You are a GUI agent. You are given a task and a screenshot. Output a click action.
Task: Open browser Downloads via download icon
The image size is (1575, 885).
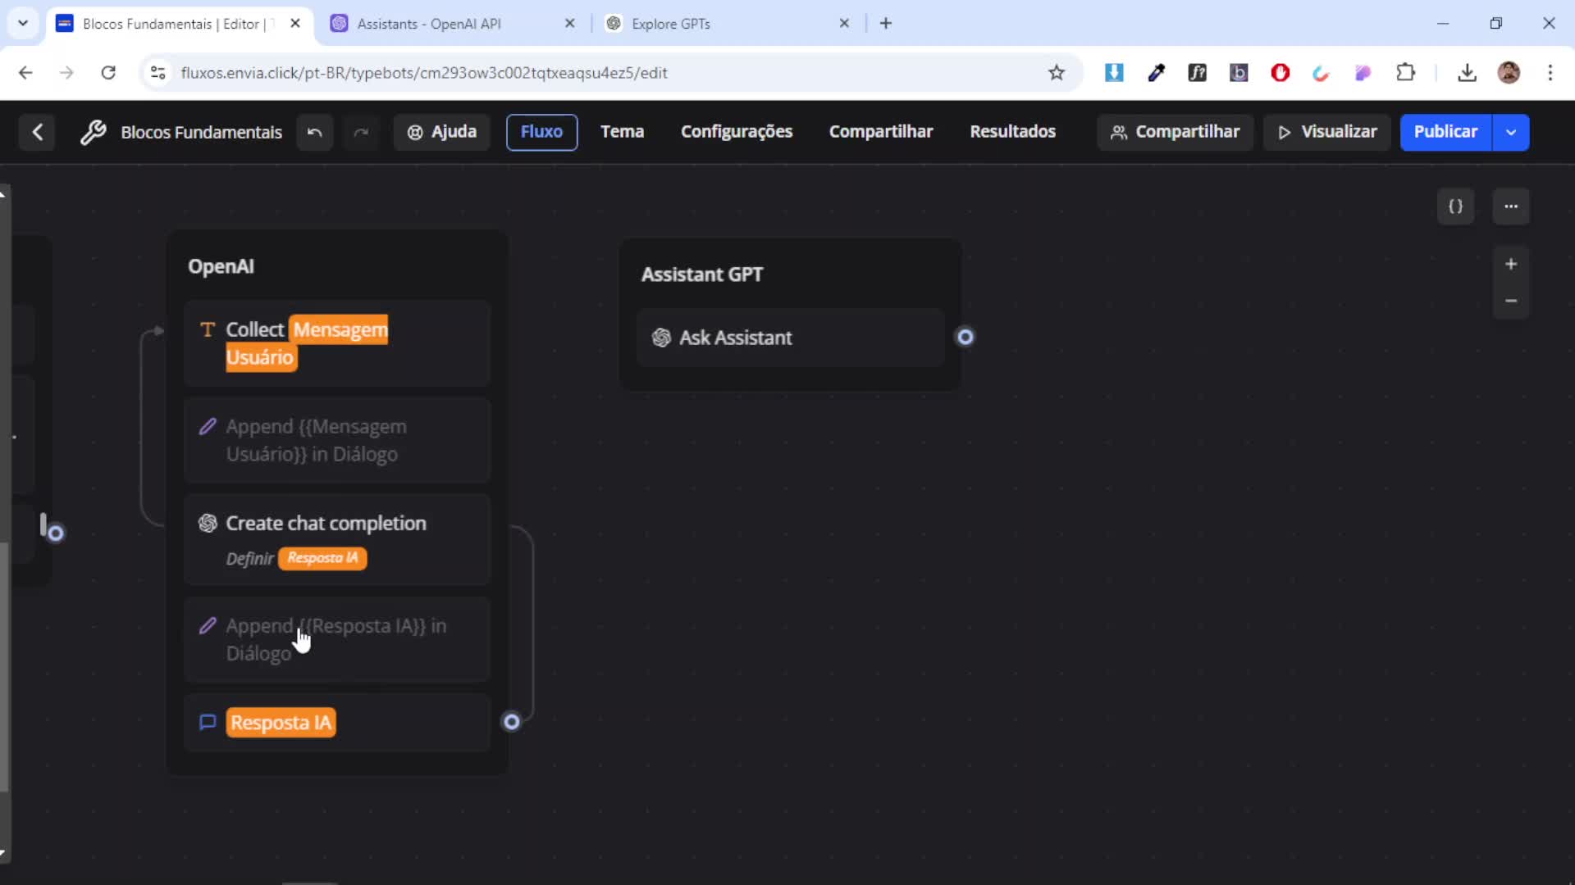point(1468,72)
